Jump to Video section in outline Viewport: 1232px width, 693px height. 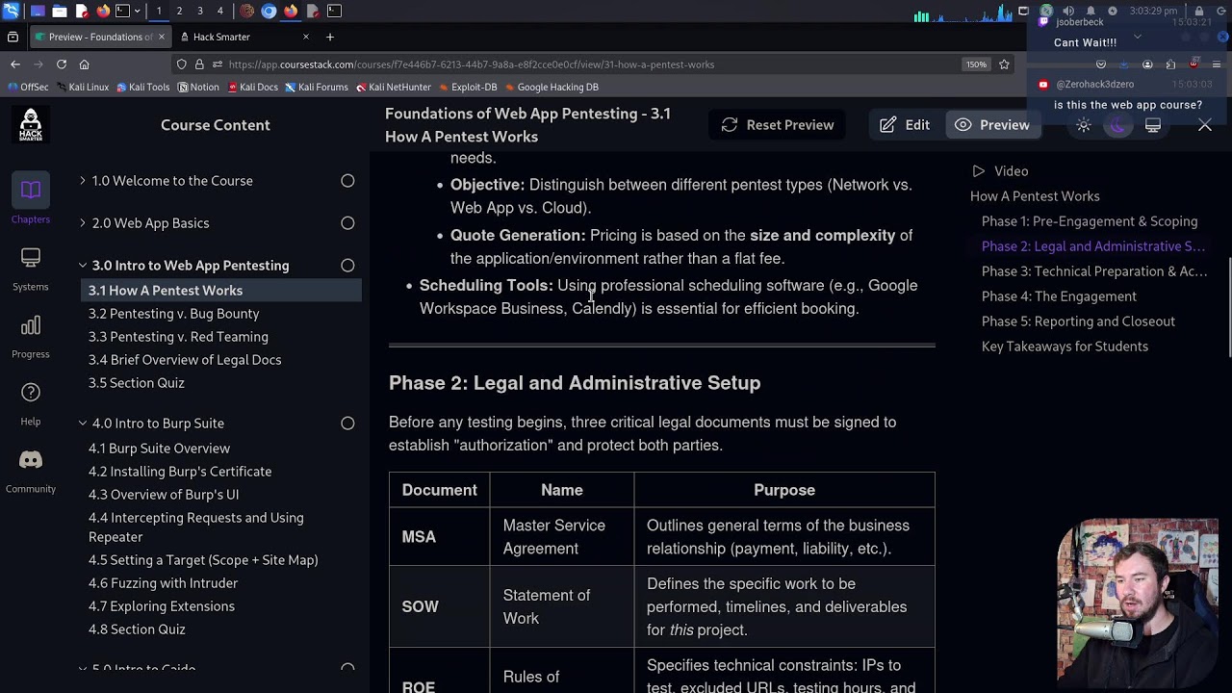[x=999, y=171]
